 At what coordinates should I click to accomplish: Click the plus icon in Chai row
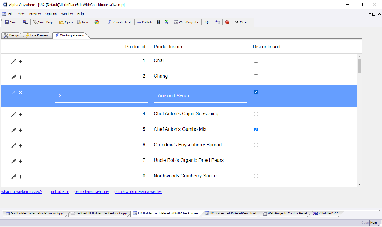[x=21, y=62]
